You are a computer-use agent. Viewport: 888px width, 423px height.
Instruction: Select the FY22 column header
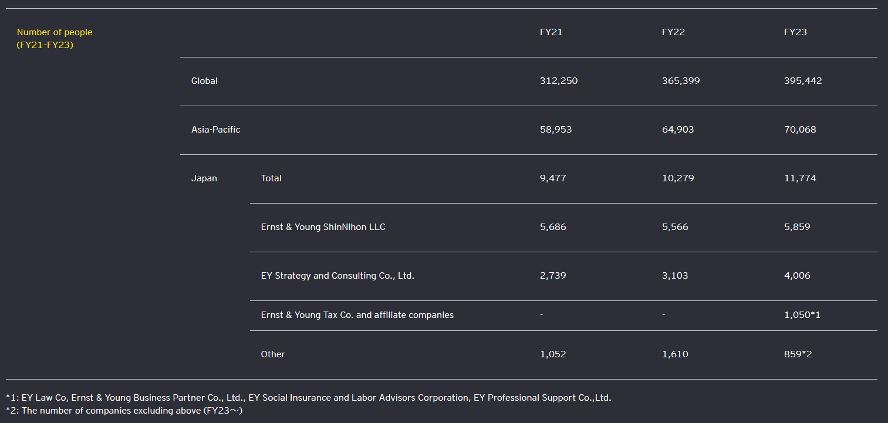[x=673, y=32]
